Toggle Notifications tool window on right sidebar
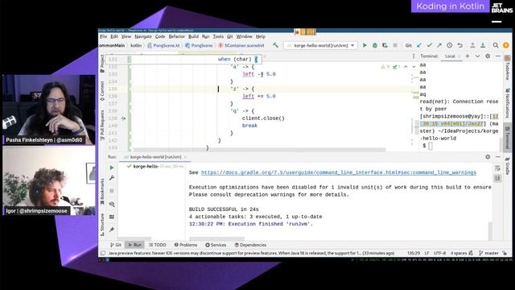The image size is (515, 290). 508,102
